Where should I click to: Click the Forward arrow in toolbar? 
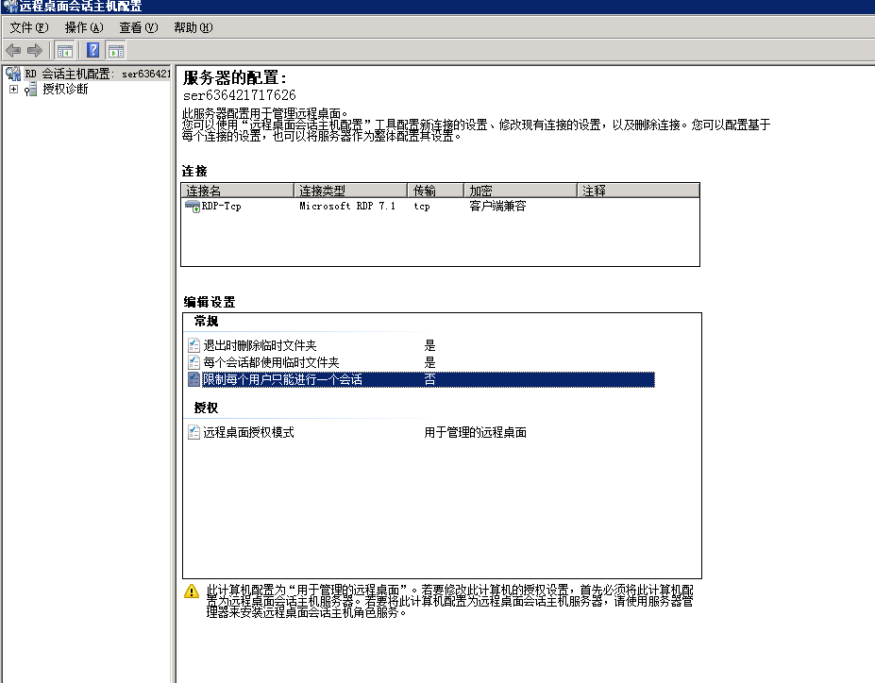coord(35,50)
